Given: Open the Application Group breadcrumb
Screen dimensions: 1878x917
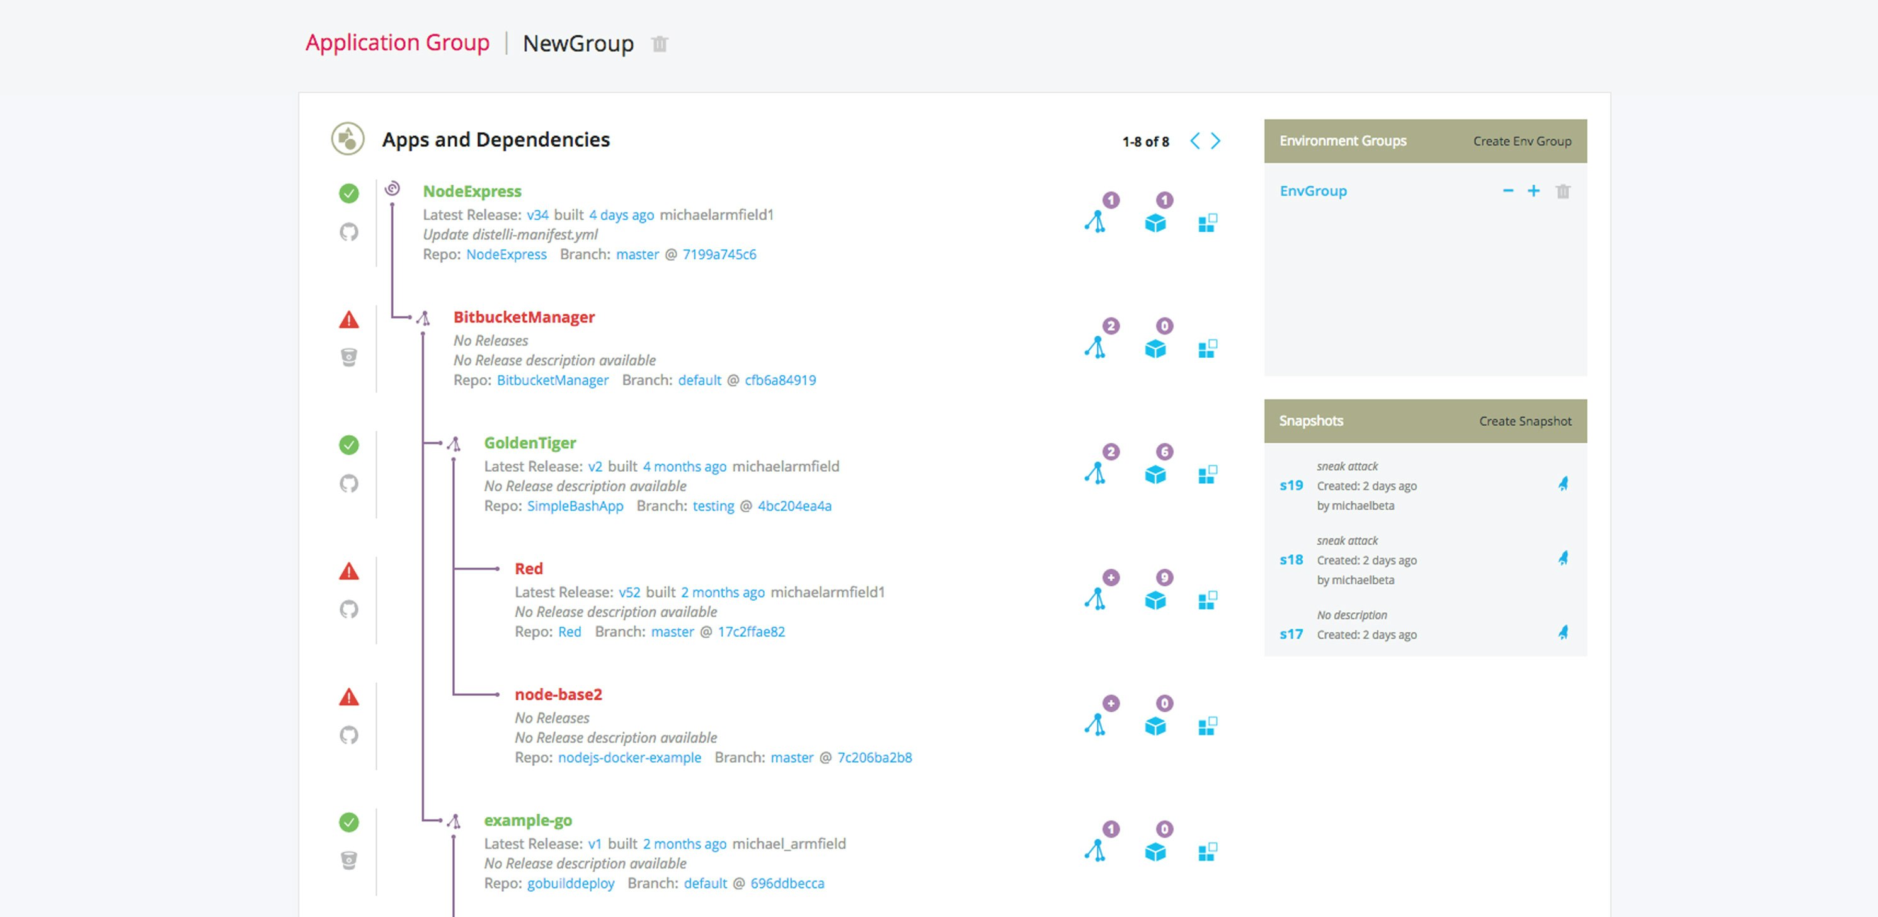Looking at the screenshot, I should click(x=398, y=43).
